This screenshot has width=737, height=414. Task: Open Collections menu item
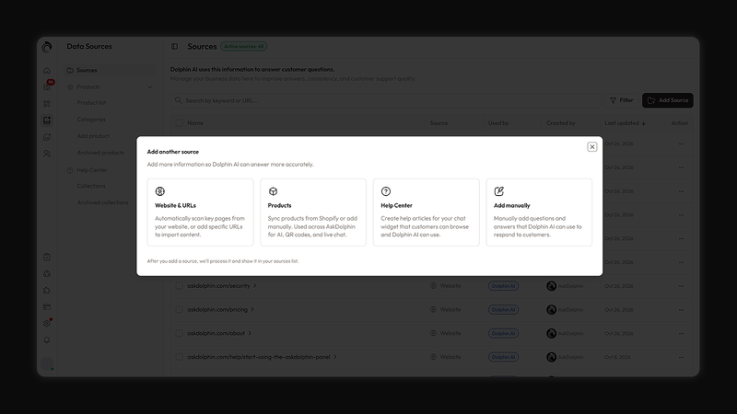pos(91,186)
